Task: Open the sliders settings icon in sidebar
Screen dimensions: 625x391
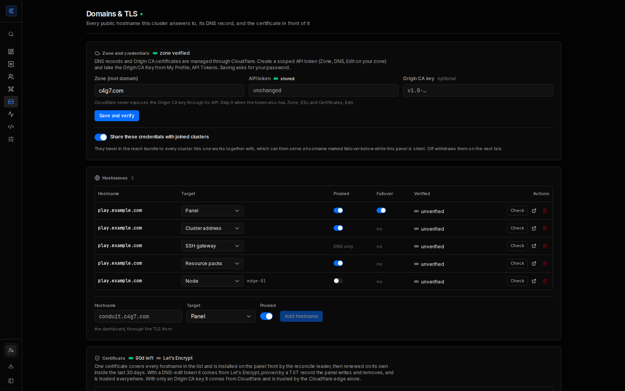Action: coord(11,139)
